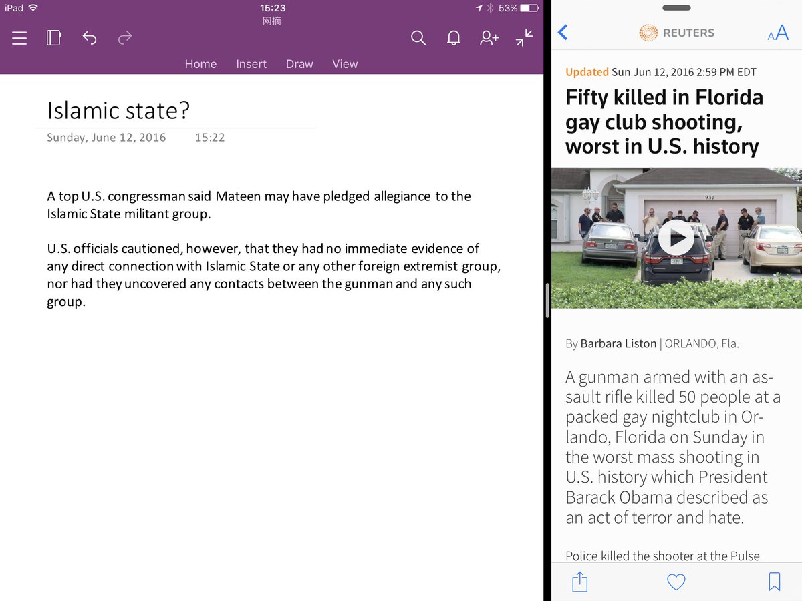Viewport: 802px width, 601px height.
Task: Edit the "Islamic state?" page title
Action: (x=119, y=110)
